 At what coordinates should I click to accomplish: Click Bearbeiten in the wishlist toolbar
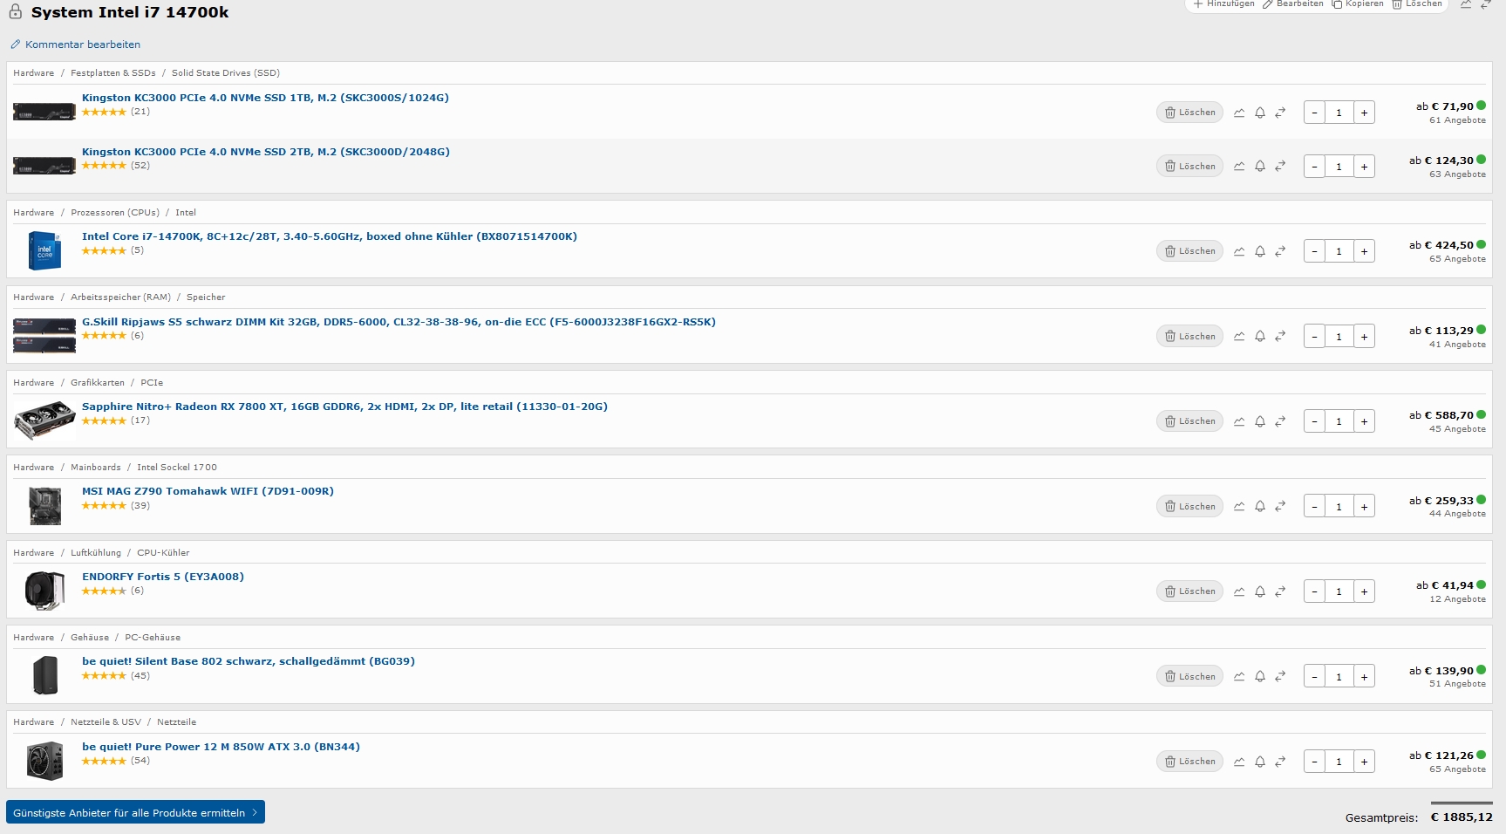point(1293,4)
